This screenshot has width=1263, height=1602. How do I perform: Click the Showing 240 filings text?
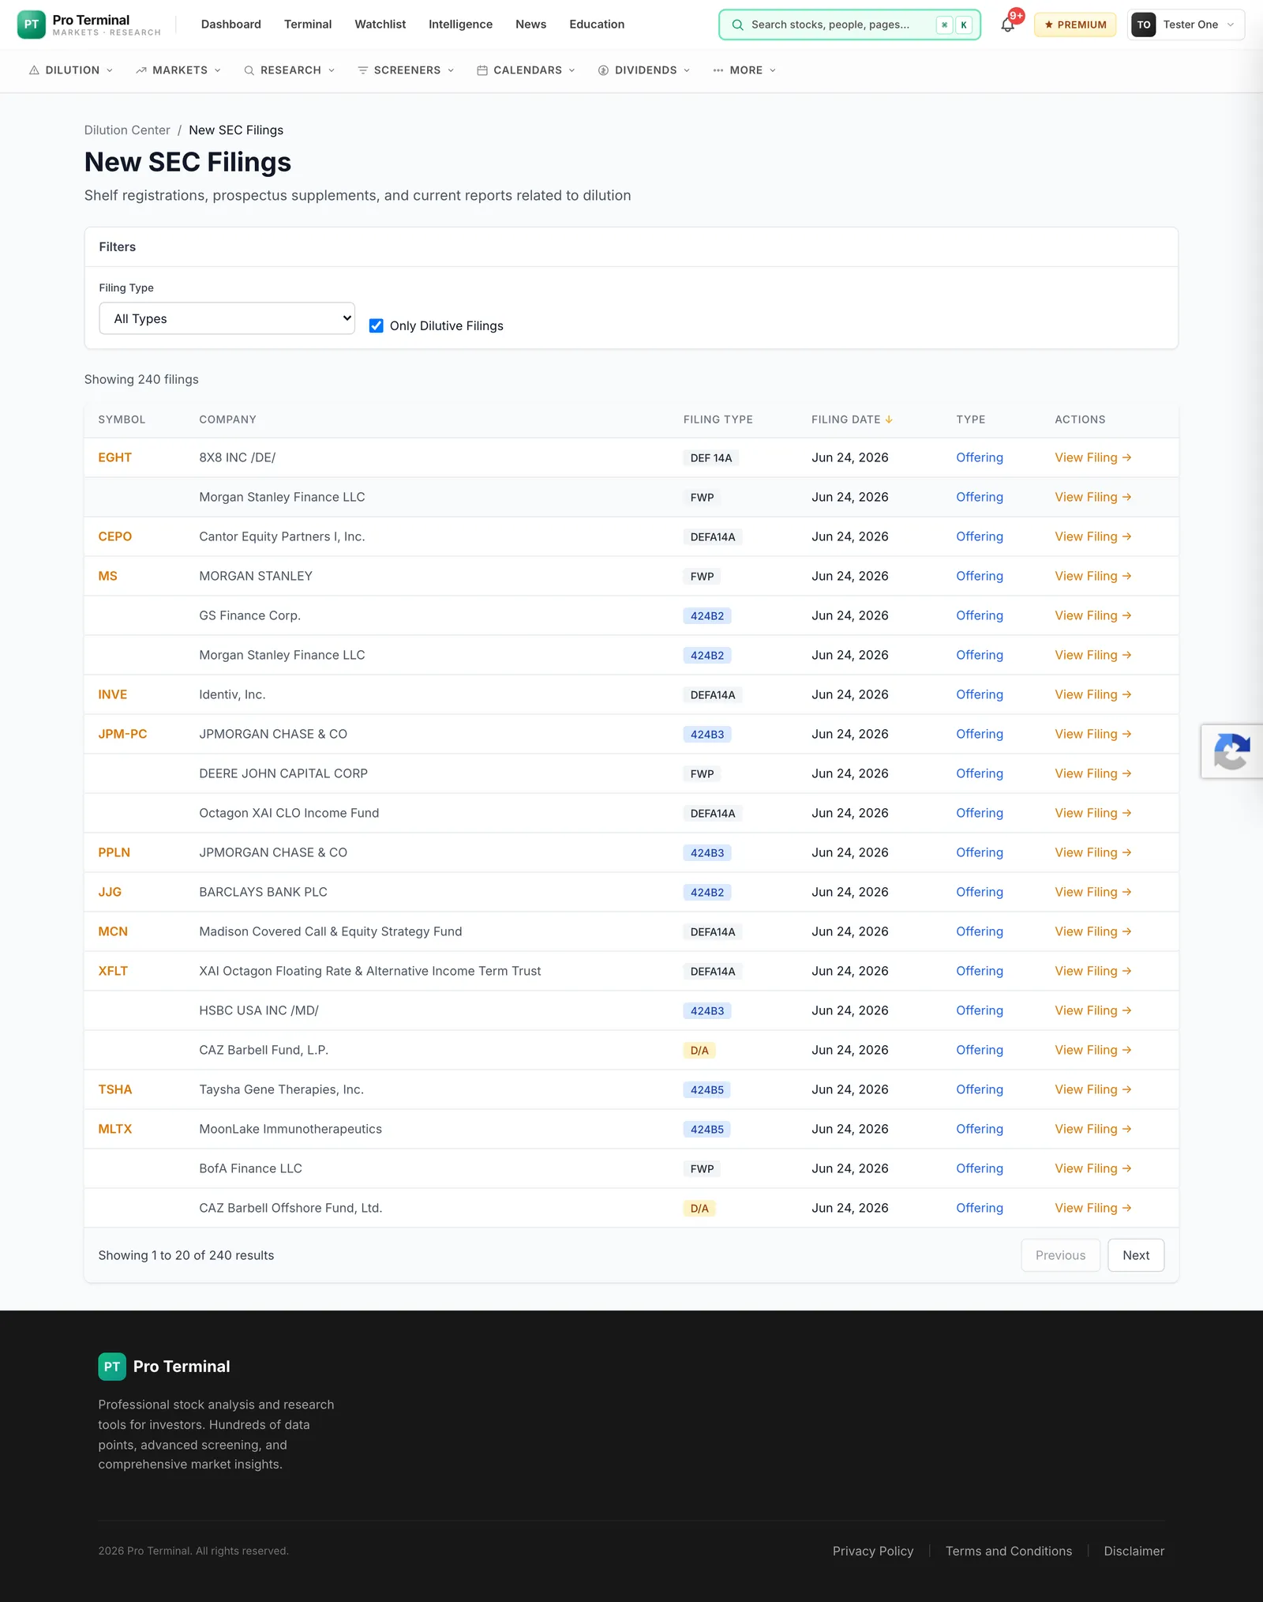141,379
